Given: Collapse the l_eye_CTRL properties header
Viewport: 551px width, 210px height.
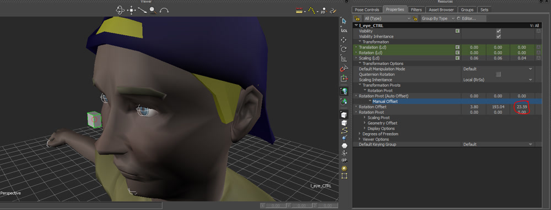Looking at the screenshot, I should coord(356,26).
